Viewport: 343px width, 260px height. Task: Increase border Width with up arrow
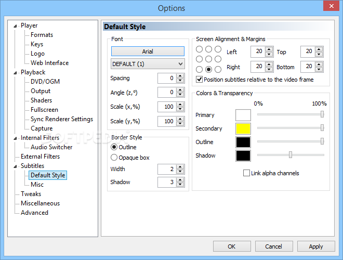pos(180,167)
